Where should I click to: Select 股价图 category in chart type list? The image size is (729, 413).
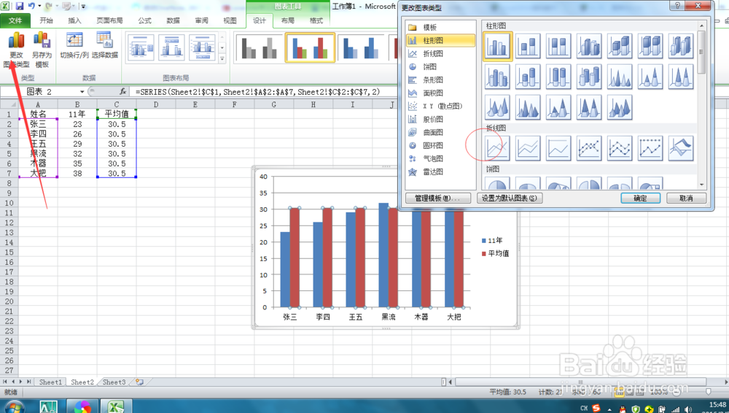(x=441, y=119)
